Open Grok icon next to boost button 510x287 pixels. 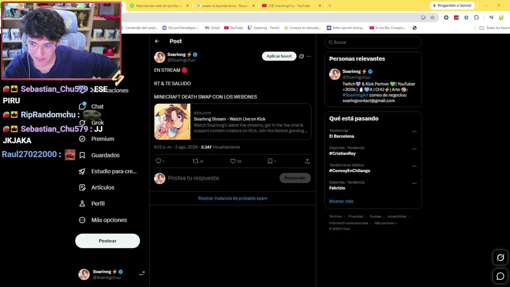(301, 56)
